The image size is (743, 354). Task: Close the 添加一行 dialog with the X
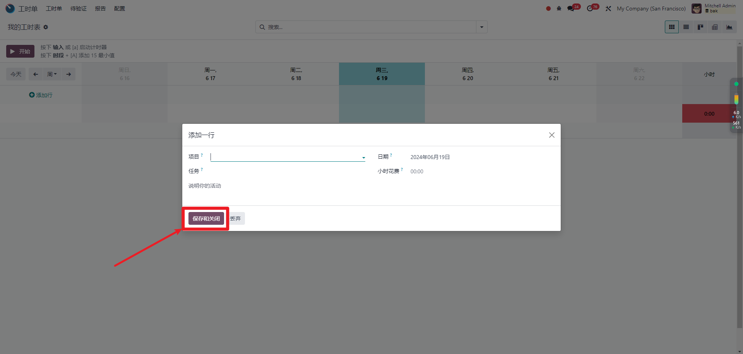point(551,135)
